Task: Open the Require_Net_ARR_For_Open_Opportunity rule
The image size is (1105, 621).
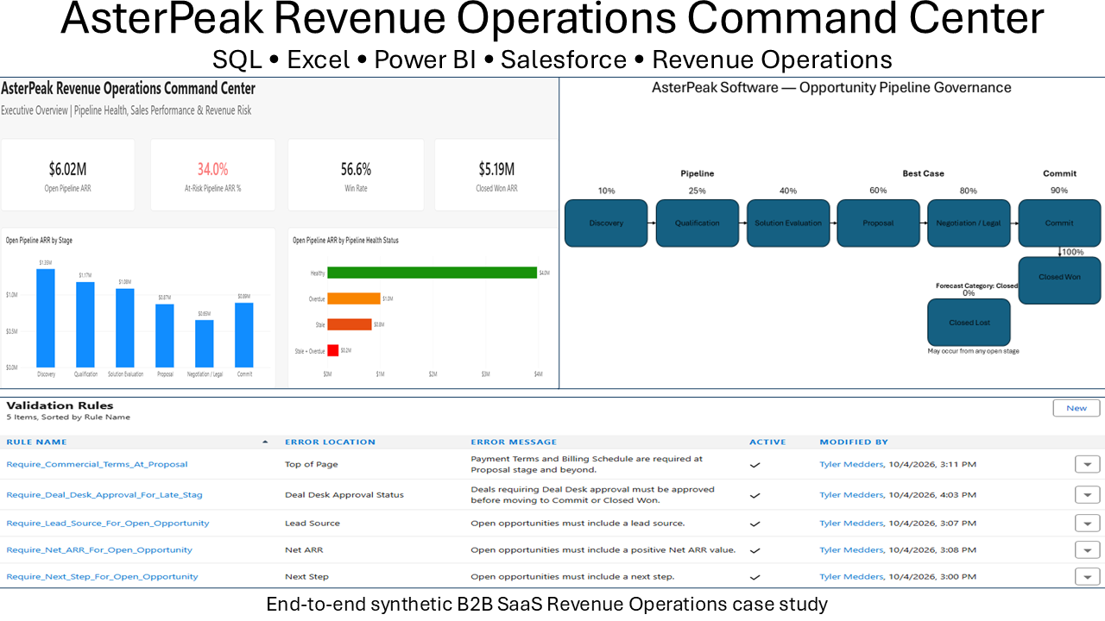Action: pyautogui.click(x=99, y=549)
